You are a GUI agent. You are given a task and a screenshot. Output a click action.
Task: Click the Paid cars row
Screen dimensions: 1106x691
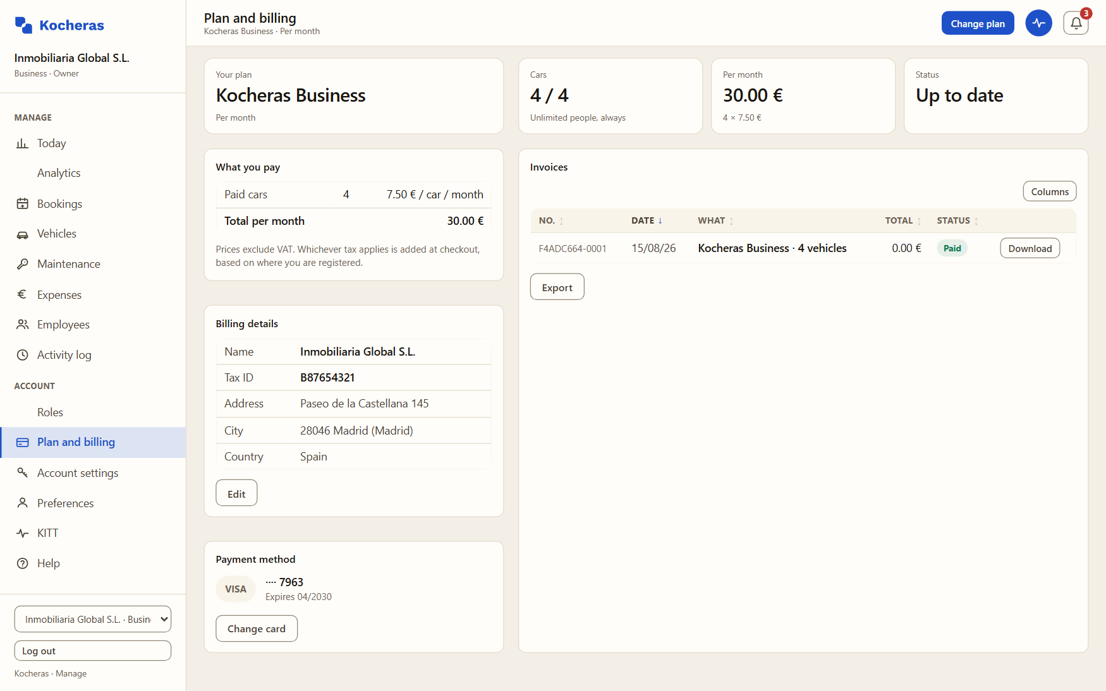click(354, 195)
